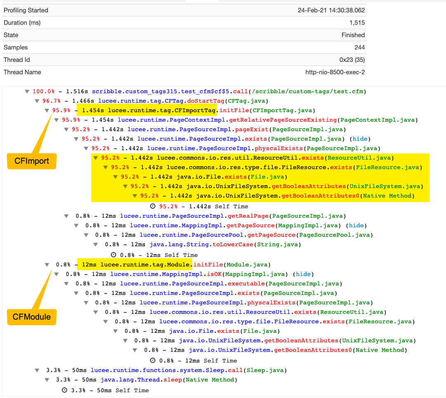This screenshot has height=398, width=446.
Task: Collapse the PageSourcePool.getPageSource node
Action: pyautogui.click(x=86, y=235)
